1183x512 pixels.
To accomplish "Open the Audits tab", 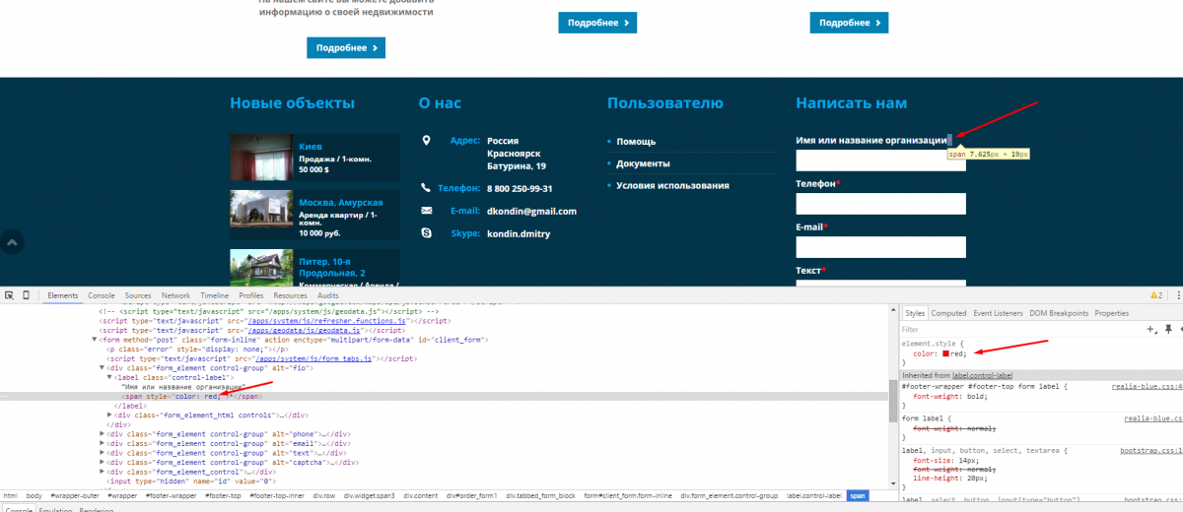I will pyautogui.click(x=328, y=295).
